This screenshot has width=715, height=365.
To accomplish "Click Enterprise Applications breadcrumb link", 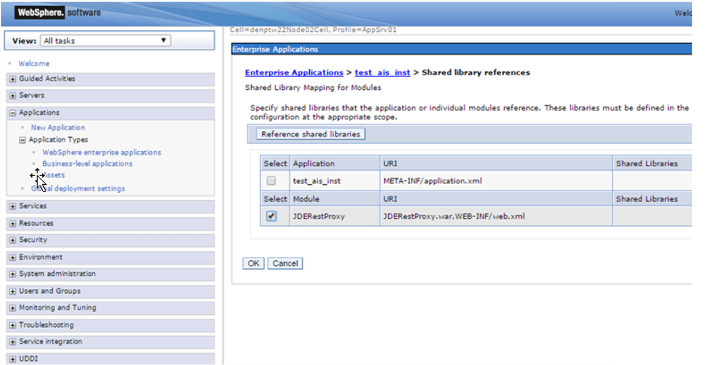I will point(294,73).
